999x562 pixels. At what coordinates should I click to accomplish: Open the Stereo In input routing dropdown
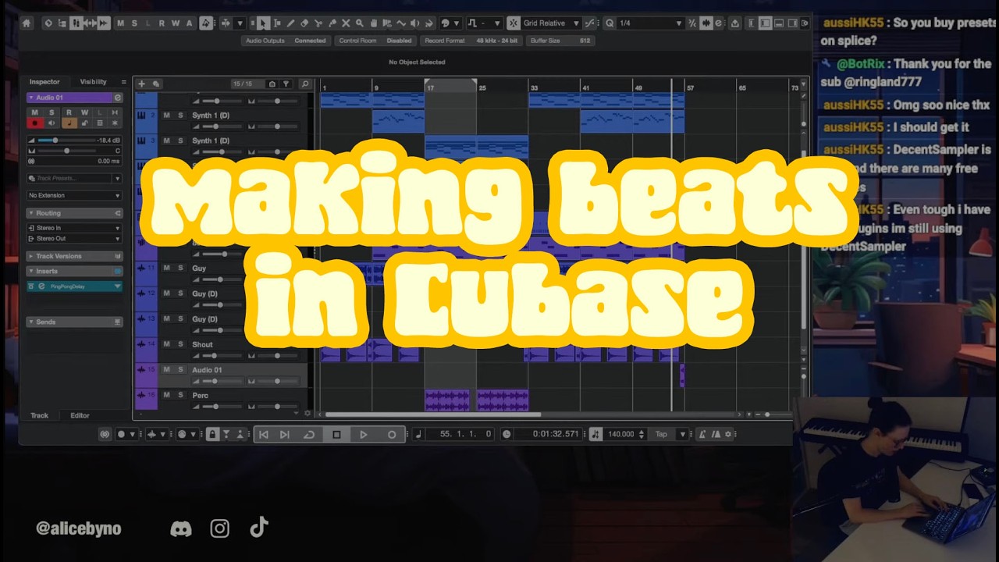tap(75, 228)
